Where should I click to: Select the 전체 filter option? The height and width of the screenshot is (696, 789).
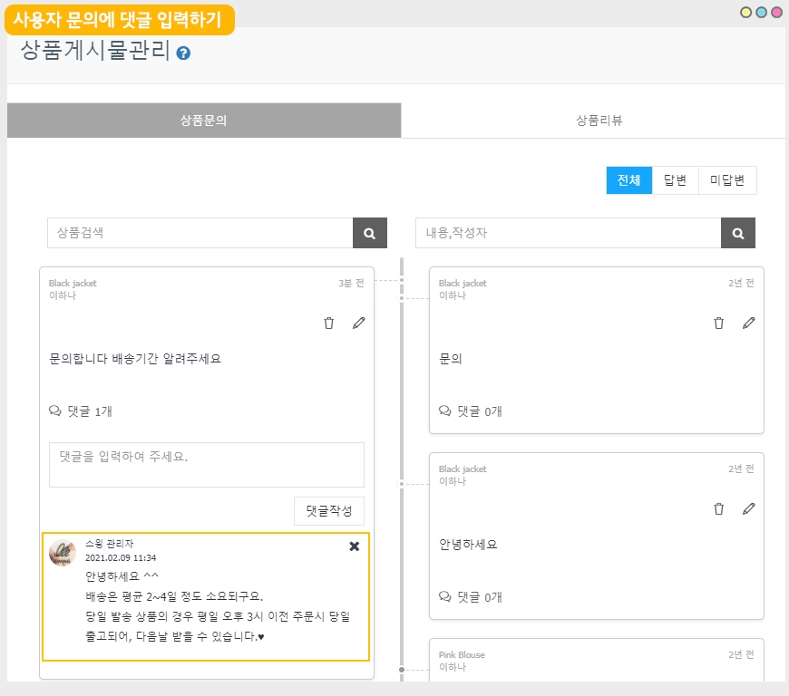[x=628, y=180]
